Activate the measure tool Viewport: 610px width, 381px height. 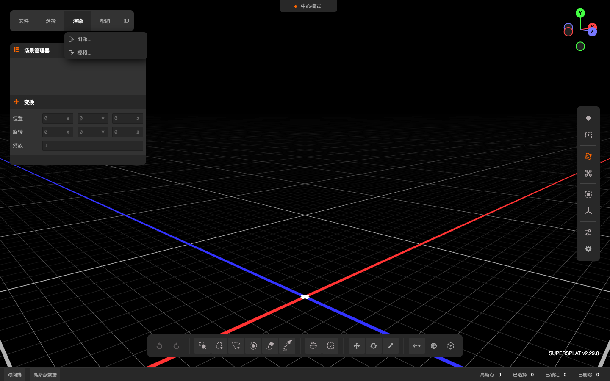417,346
